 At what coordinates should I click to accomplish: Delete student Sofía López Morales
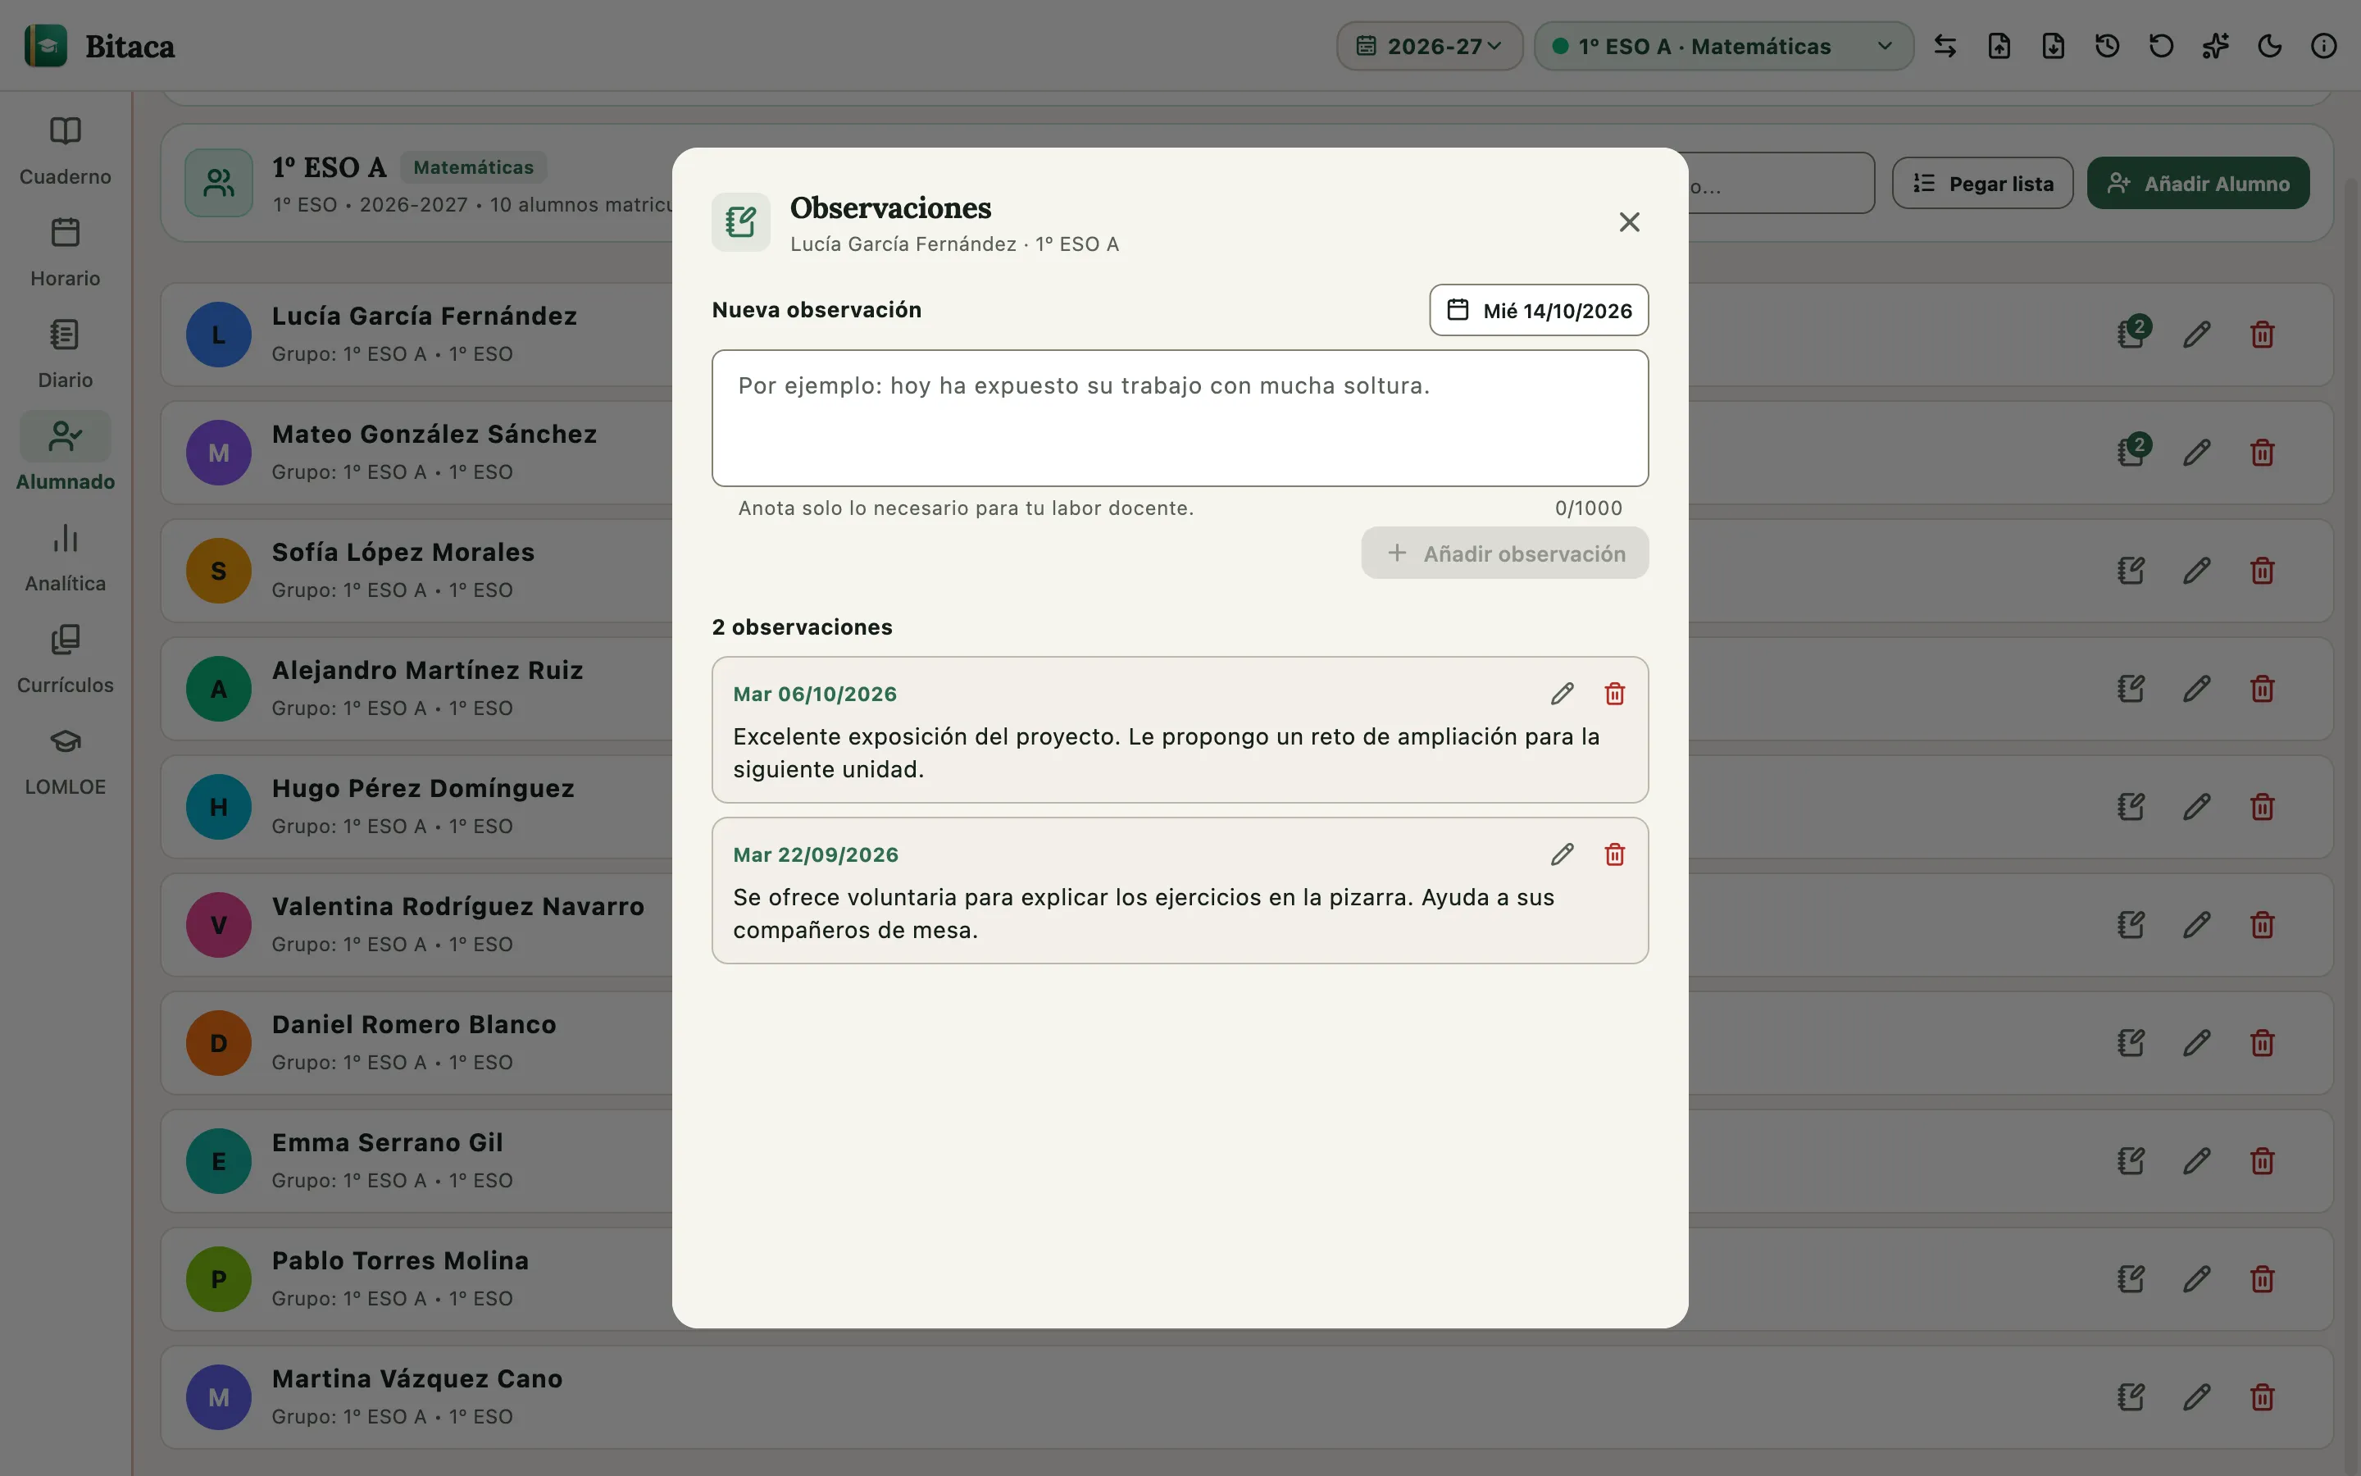pos(2263,571)
